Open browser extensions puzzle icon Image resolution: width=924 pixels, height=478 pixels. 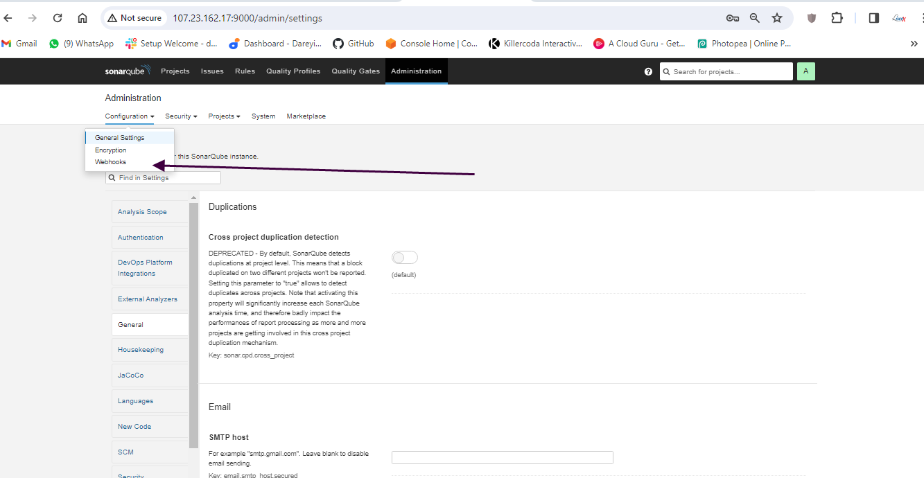837,18
